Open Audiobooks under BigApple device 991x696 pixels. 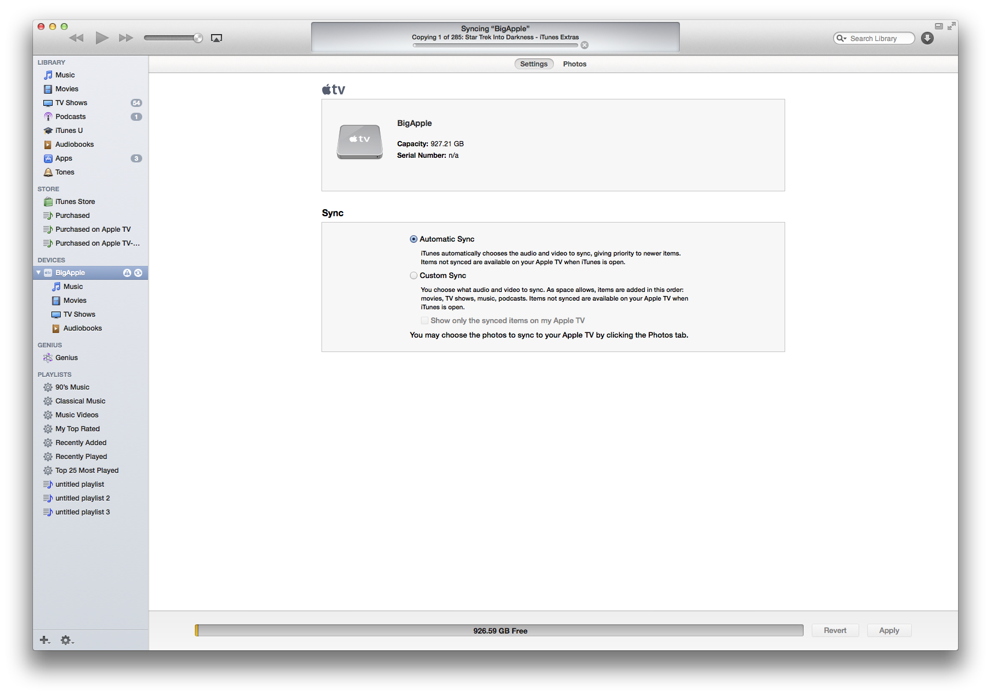[x=90, y=328]
